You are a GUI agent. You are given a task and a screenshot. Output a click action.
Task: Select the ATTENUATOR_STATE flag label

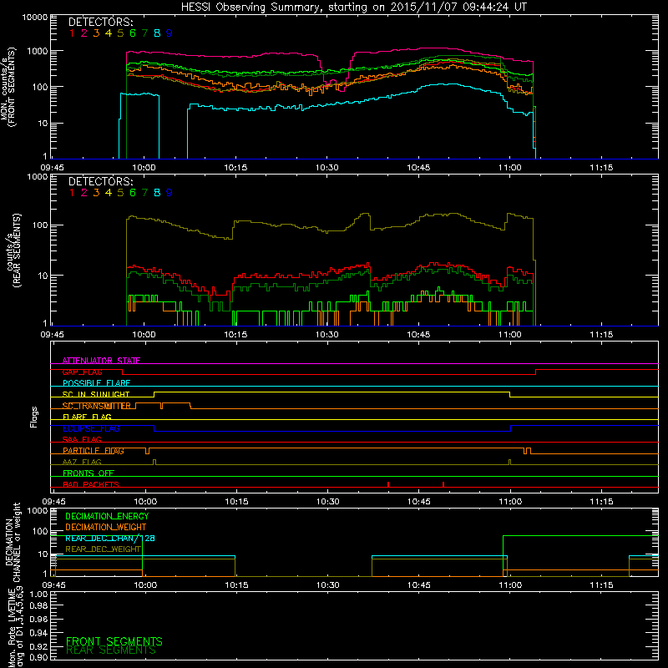tap(101, 361)
